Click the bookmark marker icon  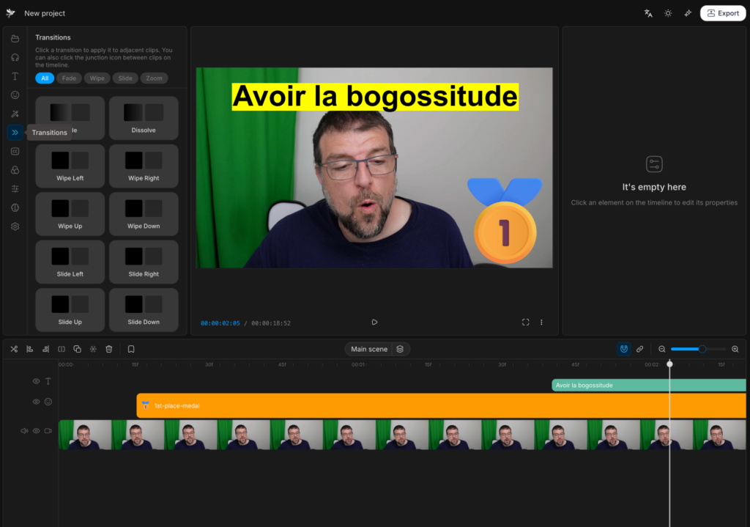coord(131,350)
